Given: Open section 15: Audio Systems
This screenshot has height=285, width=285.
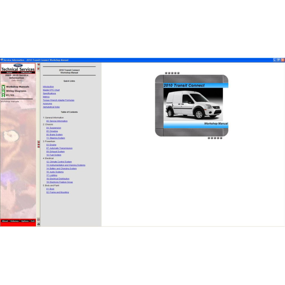Looking at the screenshot, I should tap(55, 172).
